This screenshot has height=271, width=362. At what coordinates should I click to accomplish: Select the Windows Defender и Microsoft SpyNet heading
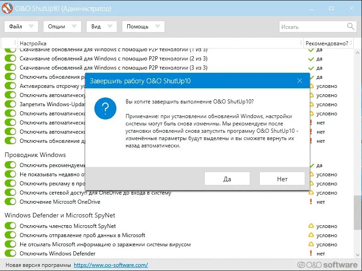(60, 215)
